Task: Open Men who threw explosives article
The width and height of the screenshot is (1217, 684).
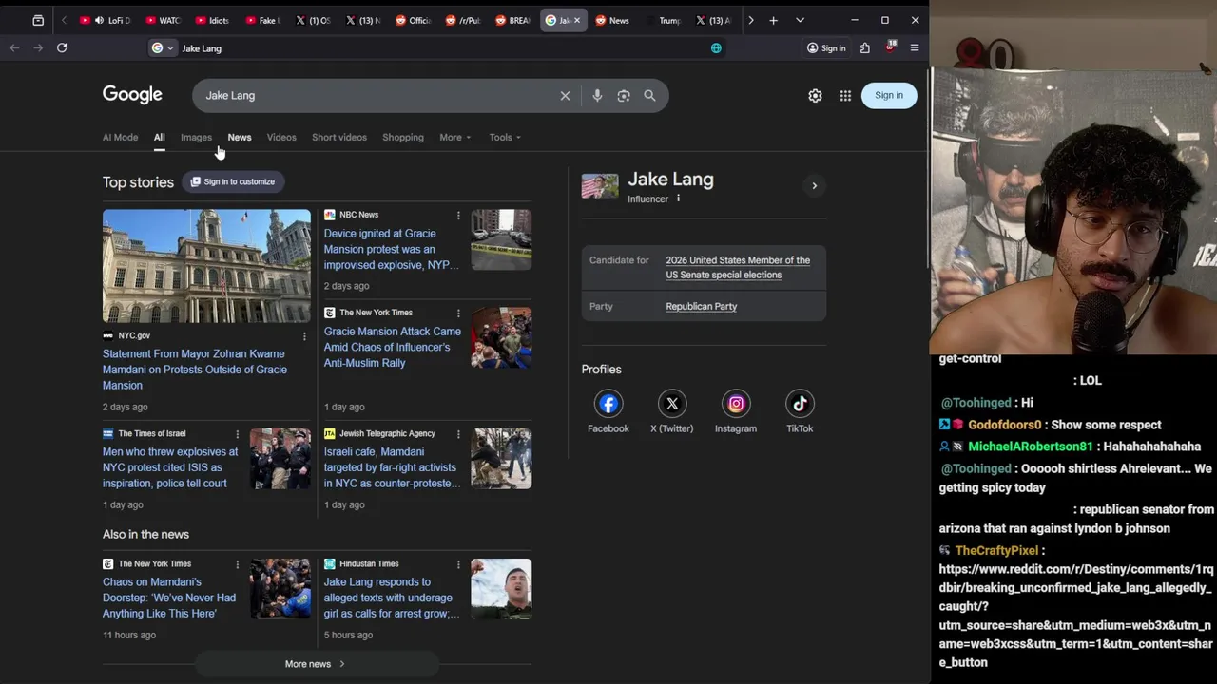Action: [170, 467]
